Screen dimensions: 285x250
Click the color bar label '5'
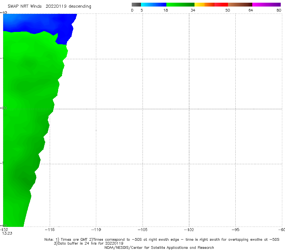point(142,10)
